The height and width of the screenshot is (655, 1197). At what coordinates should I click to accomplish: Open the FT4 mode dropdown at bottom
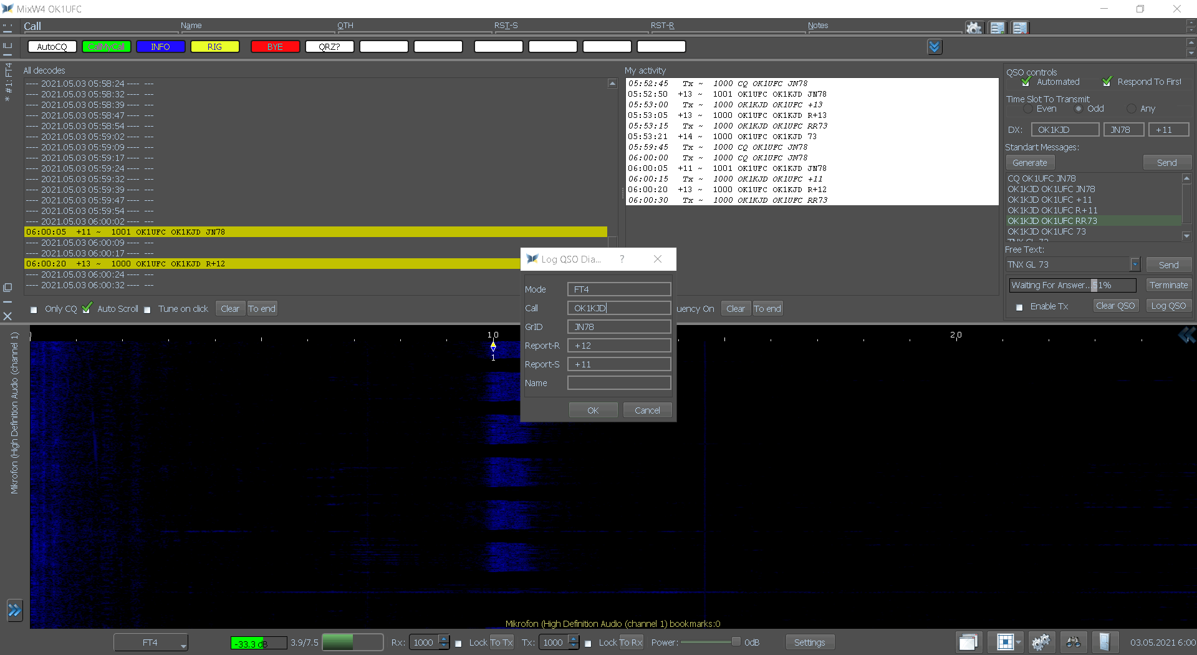151,643
